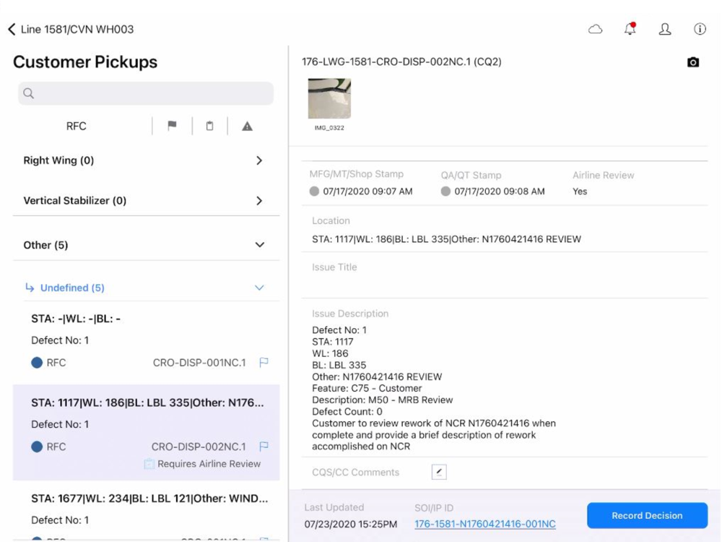Select pickup item STA: -|WL: -|BL: -

[x=146, y=343]
